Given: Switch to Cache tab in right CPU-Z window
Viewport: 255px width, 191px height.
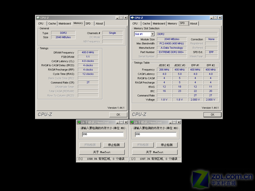Looking at the screenshot, I should [x=146, y=24].
